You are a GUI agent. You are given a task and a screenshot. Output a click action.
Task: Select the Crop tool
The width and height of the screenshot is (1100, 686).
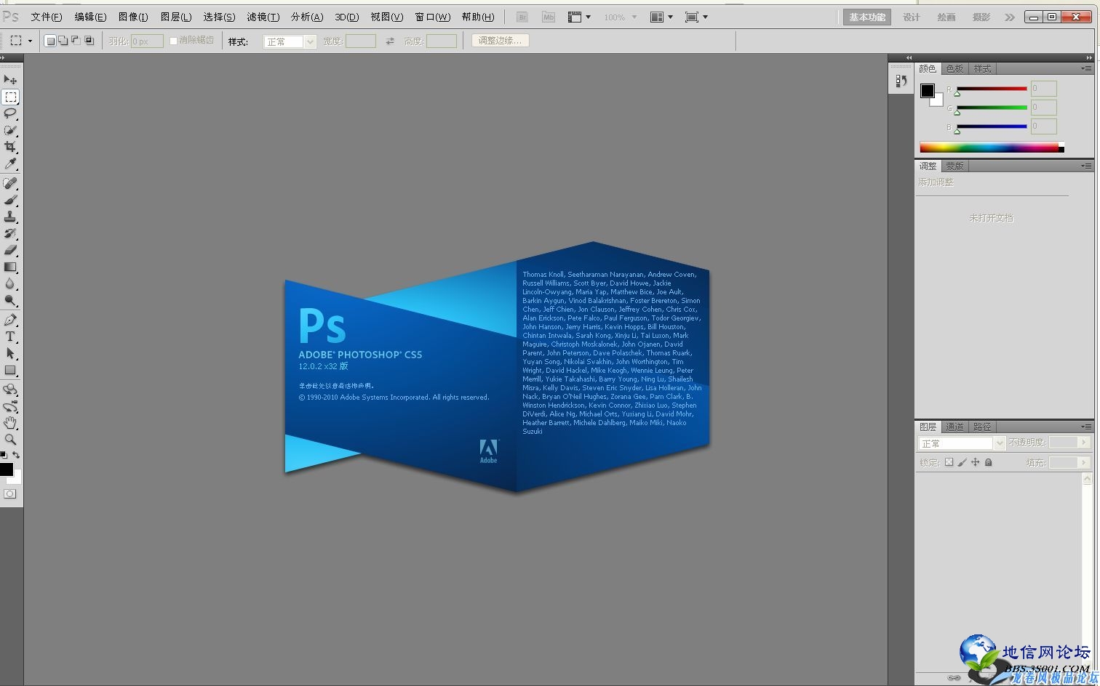click(10, 147)
